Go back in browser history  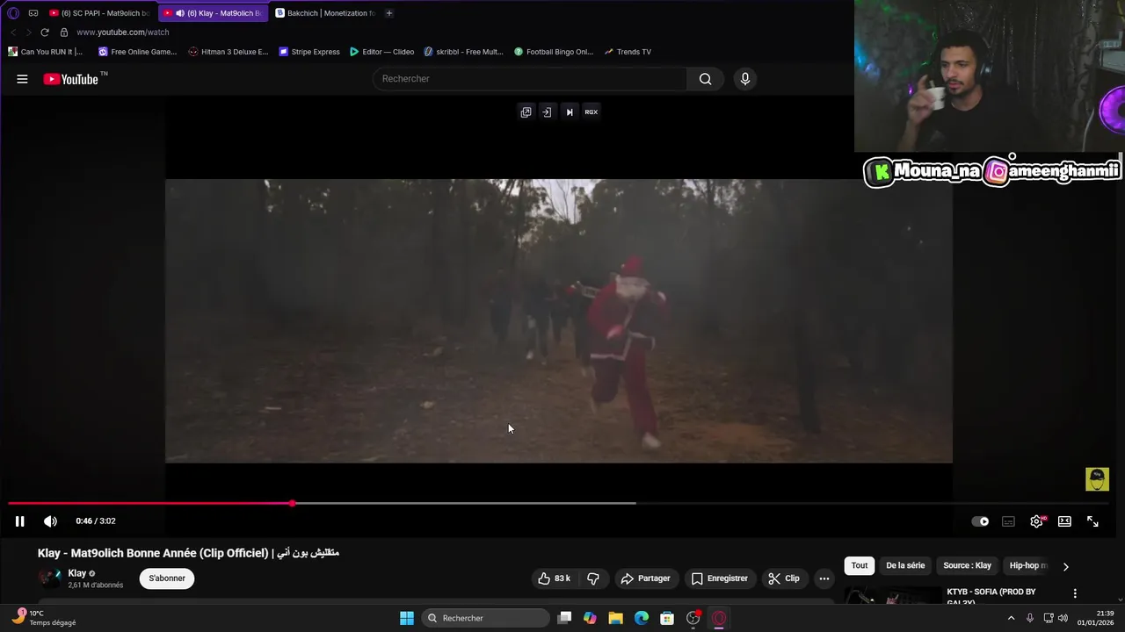[x=13, y=32]
